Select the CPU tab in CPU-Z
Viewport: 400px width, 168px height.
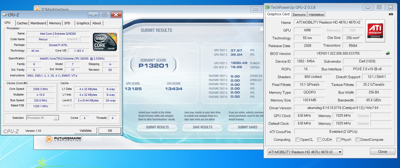point(8,23)
